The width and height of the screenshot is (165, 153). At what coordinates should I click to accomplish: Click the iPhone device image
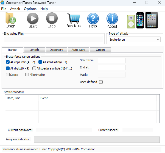[x=140, y=20]
